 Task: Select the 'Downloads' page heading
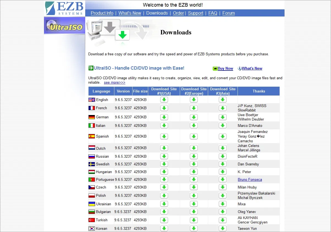pyautogui.click(x=176, y=32)
